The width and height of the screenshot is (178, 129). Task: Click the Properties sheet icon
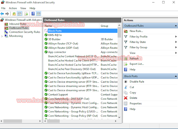pyautogui.click(x=126, y=104)
